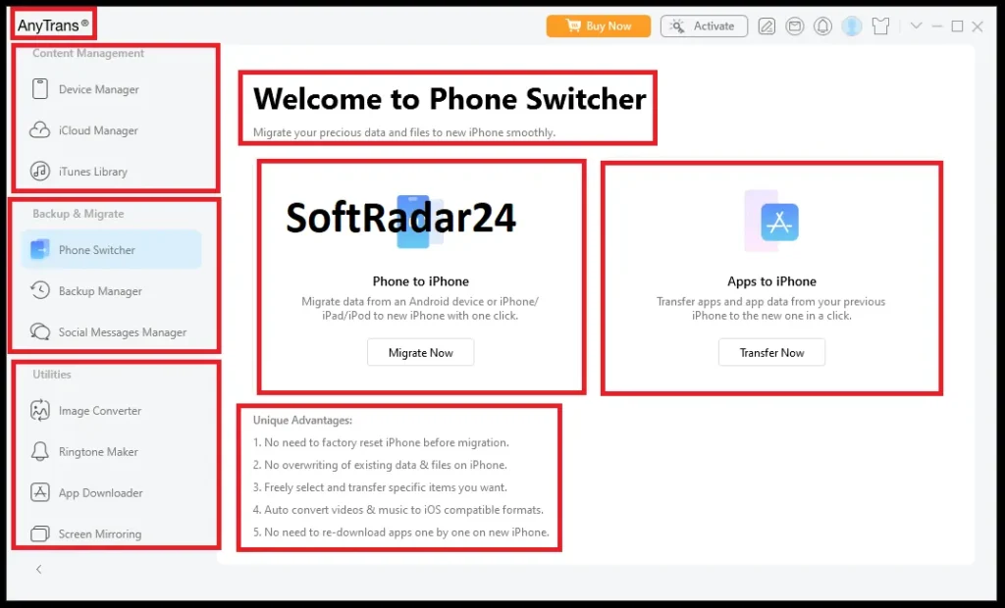Open the iTunes Library tool

coord(94,172)
